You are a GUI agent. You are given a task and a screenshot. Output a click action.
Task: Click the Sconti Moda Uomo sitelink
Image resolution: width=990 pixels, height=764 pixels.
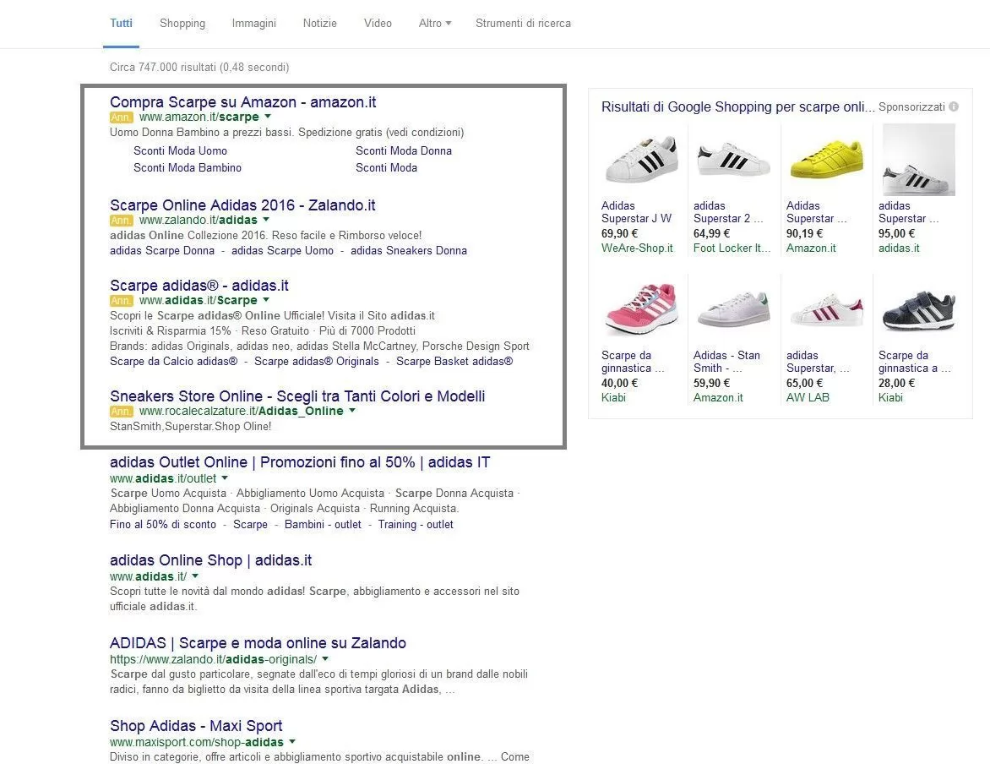click(180, 151)
